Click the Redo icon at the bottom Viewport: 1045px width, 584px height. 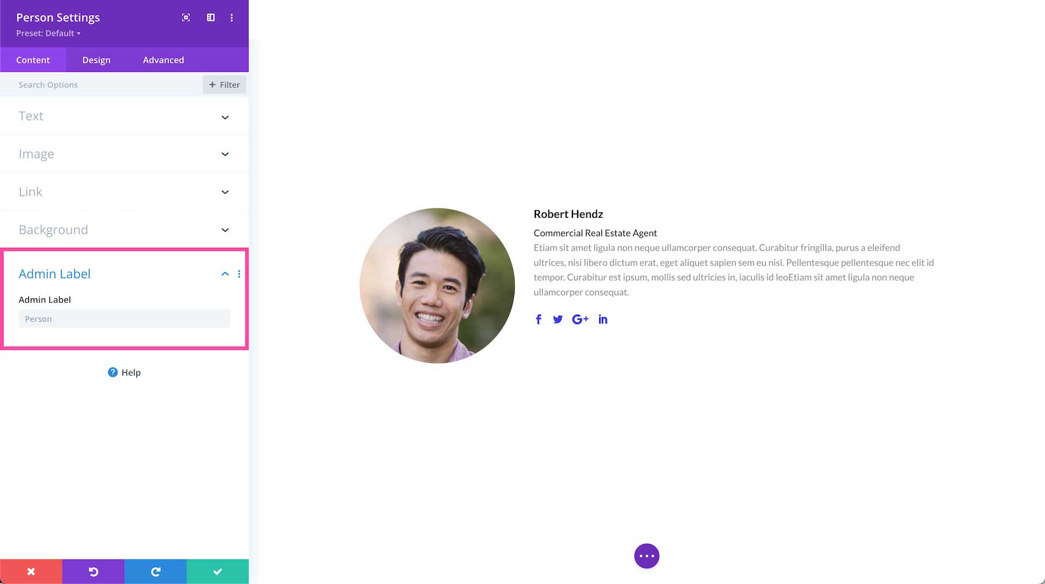[154, 571]
